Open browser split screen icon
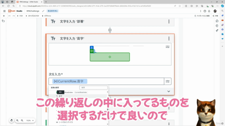225x126 pixels. coord(192,6)
